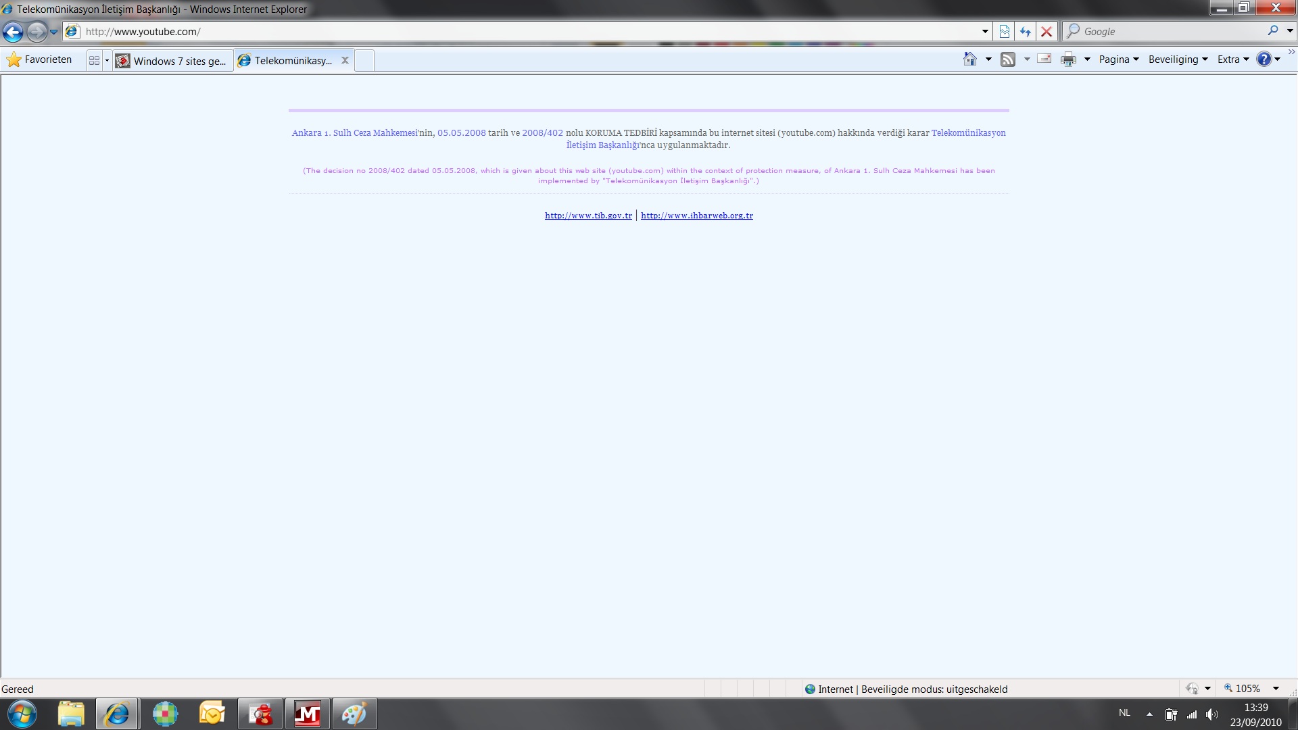Open the Windows Start orb

[22, 714]
